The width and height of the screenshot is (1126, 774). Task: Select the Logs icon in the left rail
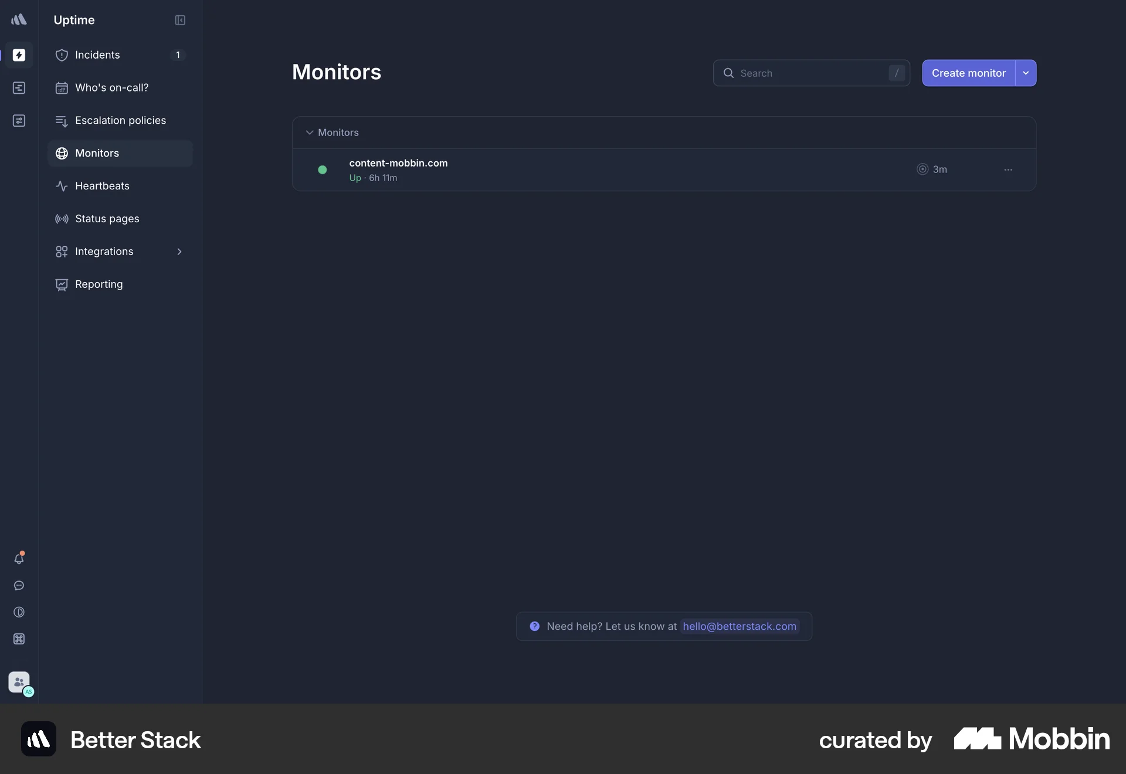click(19, 88)
